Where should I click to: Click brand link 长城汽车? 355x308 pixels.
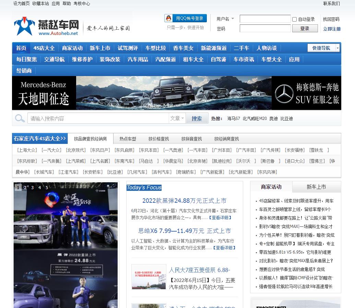(44, 172)
